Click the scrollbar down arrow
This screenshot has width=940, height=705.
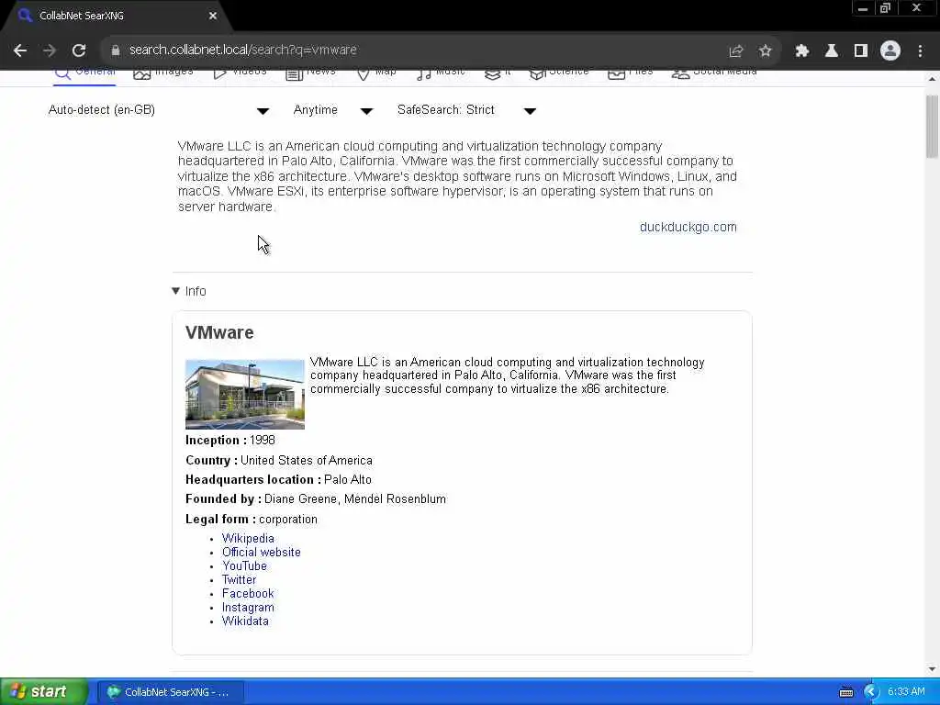[932, 669]
